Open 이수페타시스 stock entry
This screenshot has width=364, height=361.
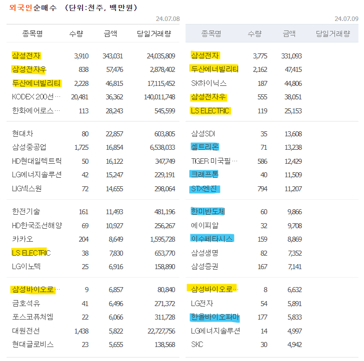pos(211,239)
